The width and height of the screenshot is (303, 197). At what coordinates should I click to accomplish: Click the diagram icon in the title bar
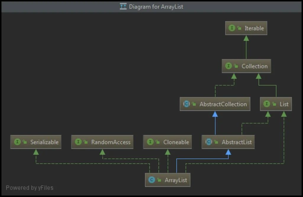[123, 6]
